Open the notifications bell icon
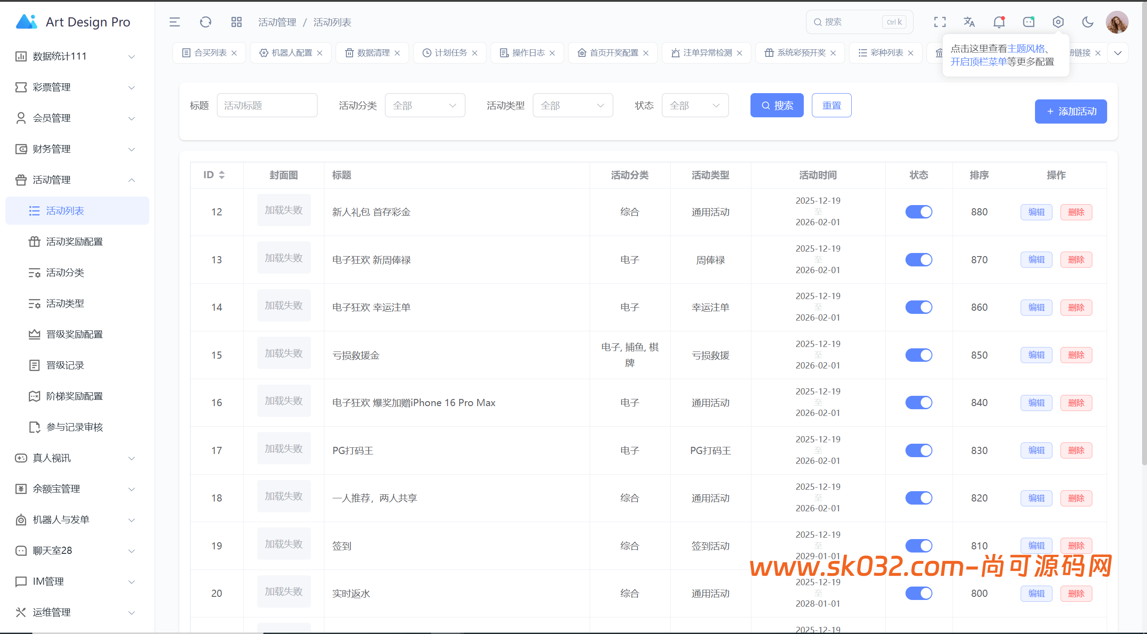1147x634 pixels. click(x=999, y=21)
